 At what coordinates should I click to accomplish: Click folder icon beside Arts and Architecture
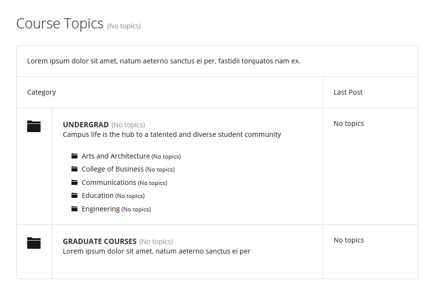(74, 156)
